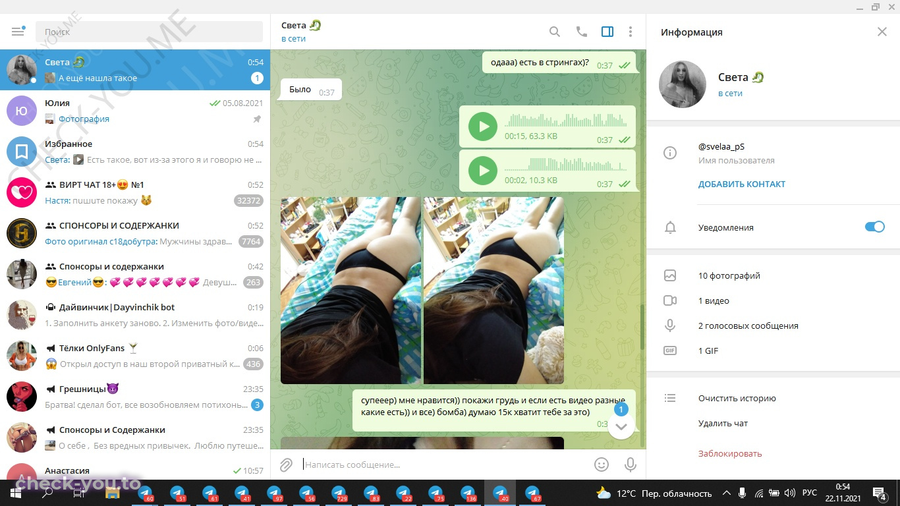Toggle the right info side panel
Viewport: 900px width, 506px height.
click(607, 32)
